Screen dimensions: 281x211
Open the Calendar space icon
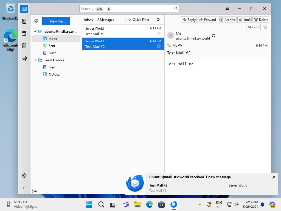[x=24, y=34]
